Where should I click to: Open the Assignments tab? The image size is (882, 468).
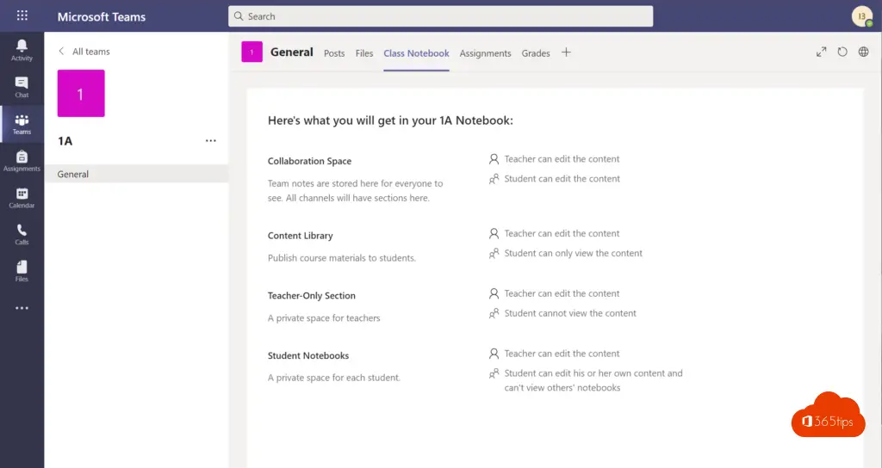click(x=486, y=53)
